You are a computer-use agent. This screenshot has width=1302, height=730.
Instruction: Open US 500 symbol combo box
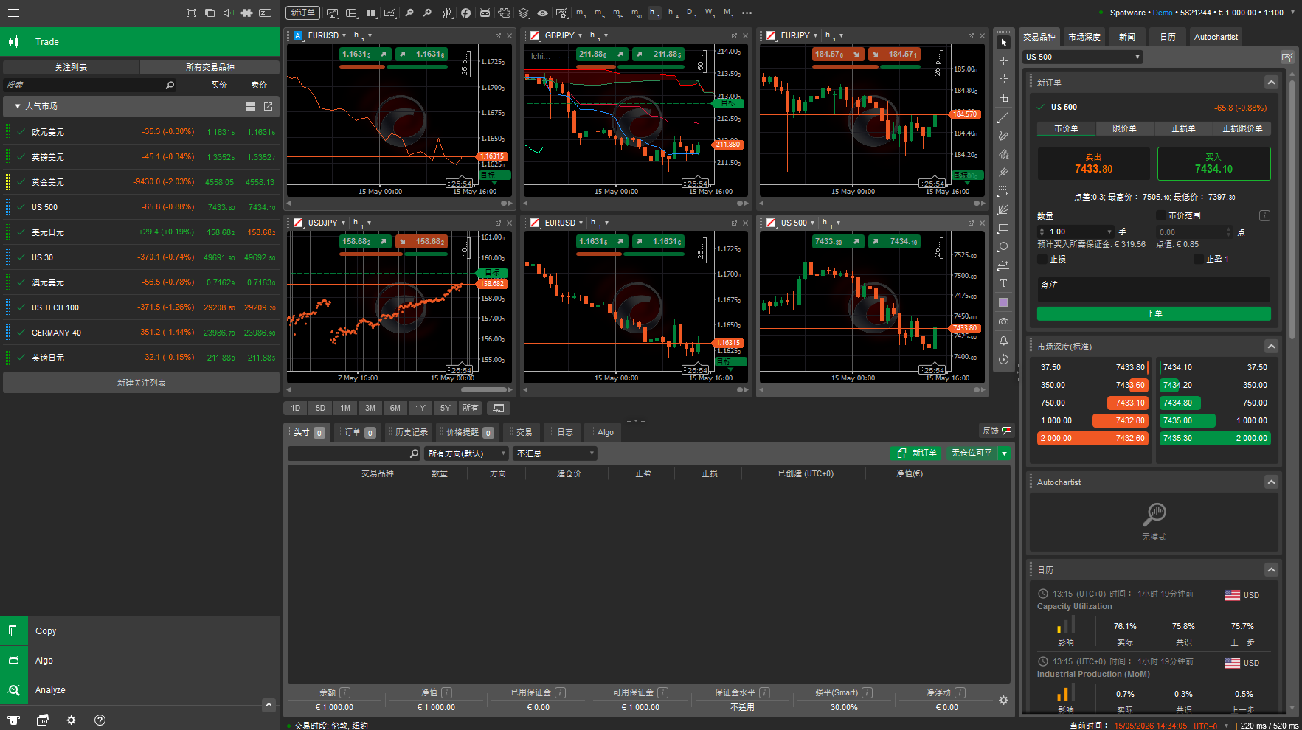pos(1083,57)
